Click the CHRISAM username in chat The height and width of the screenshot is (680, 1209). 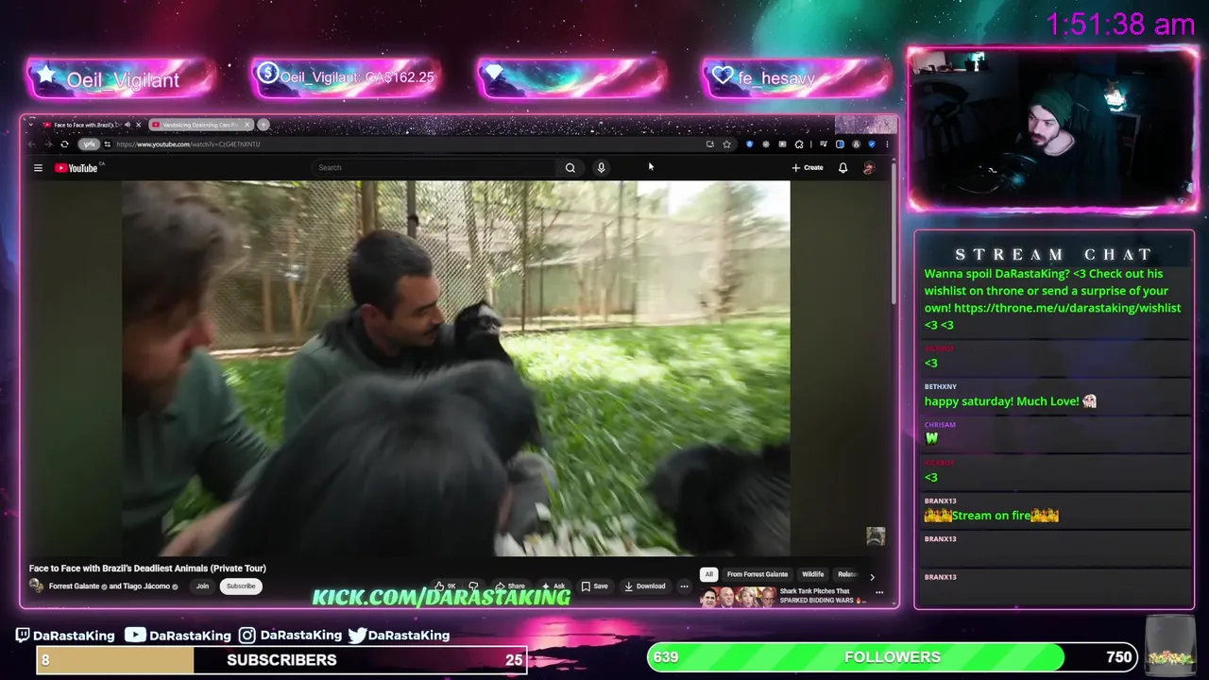click(940, 425)
